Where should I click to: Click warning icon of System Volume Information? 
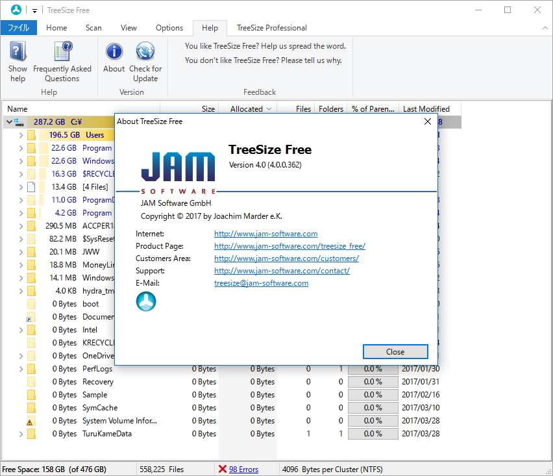pyautogui.click(x=30, y=422)
